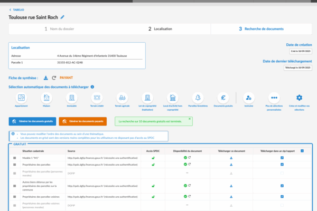The image size is (317, 211).
Task: Select the Appartement document preset icon
Action: [22, 98]
